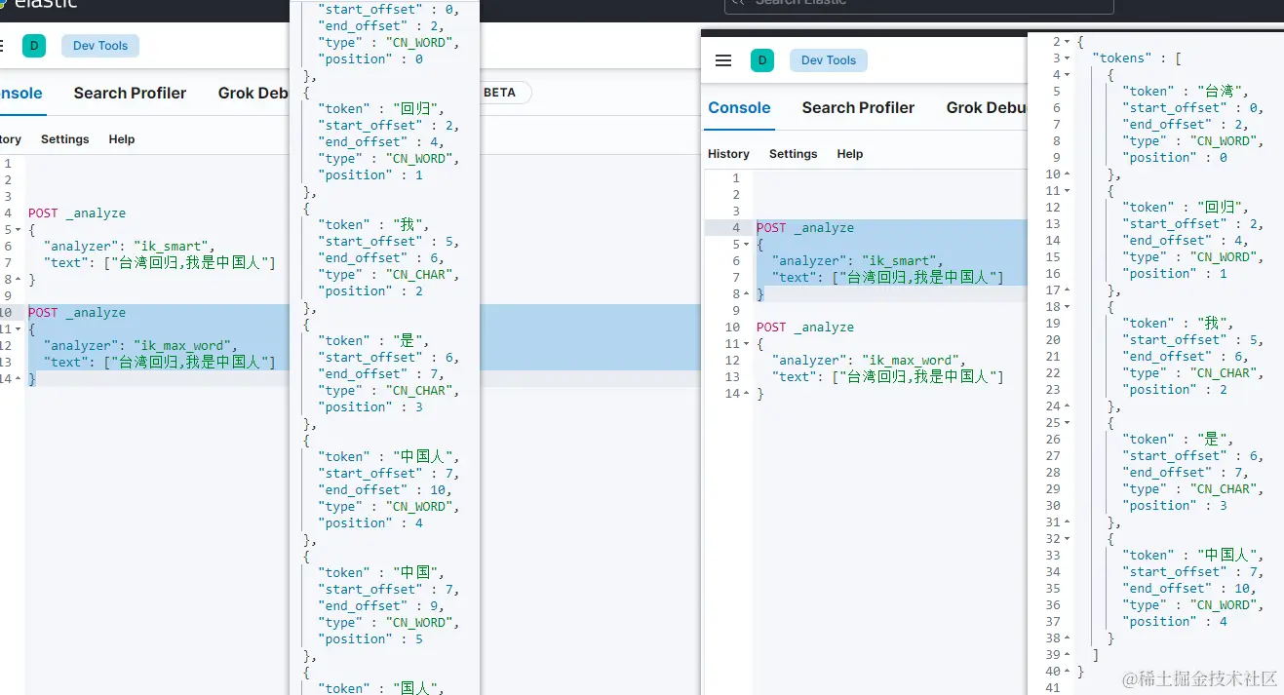This screenshot has height=695, width=1284.
Task: Collapse tokens array at output line 3
Action: [1067, 58]
